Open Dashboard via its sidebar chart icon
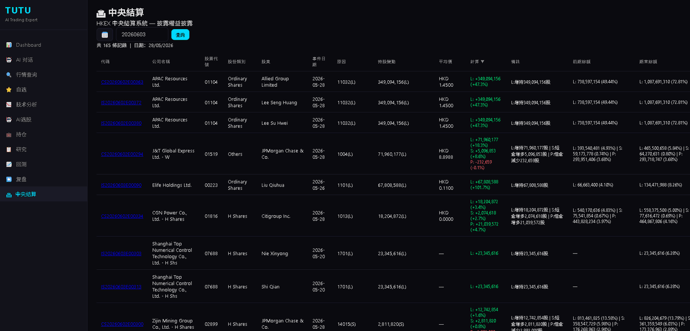Image resolution: width=690 pixels, height=331 pixels. tap(9, 45)
